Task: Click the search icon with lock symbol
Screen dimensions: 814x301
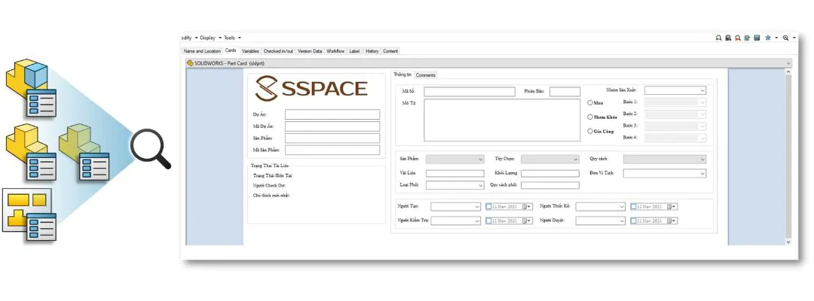Action: (728, 38)
